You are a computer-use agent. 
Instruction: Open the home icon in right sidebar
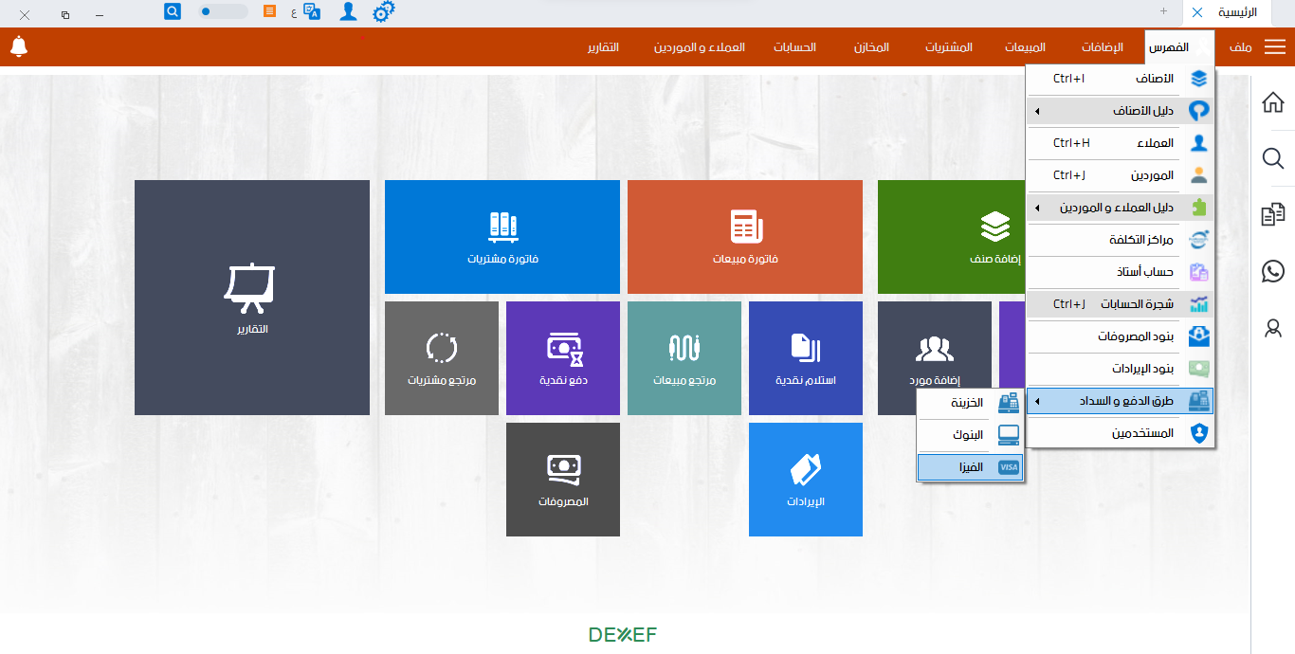point(1273,102)
